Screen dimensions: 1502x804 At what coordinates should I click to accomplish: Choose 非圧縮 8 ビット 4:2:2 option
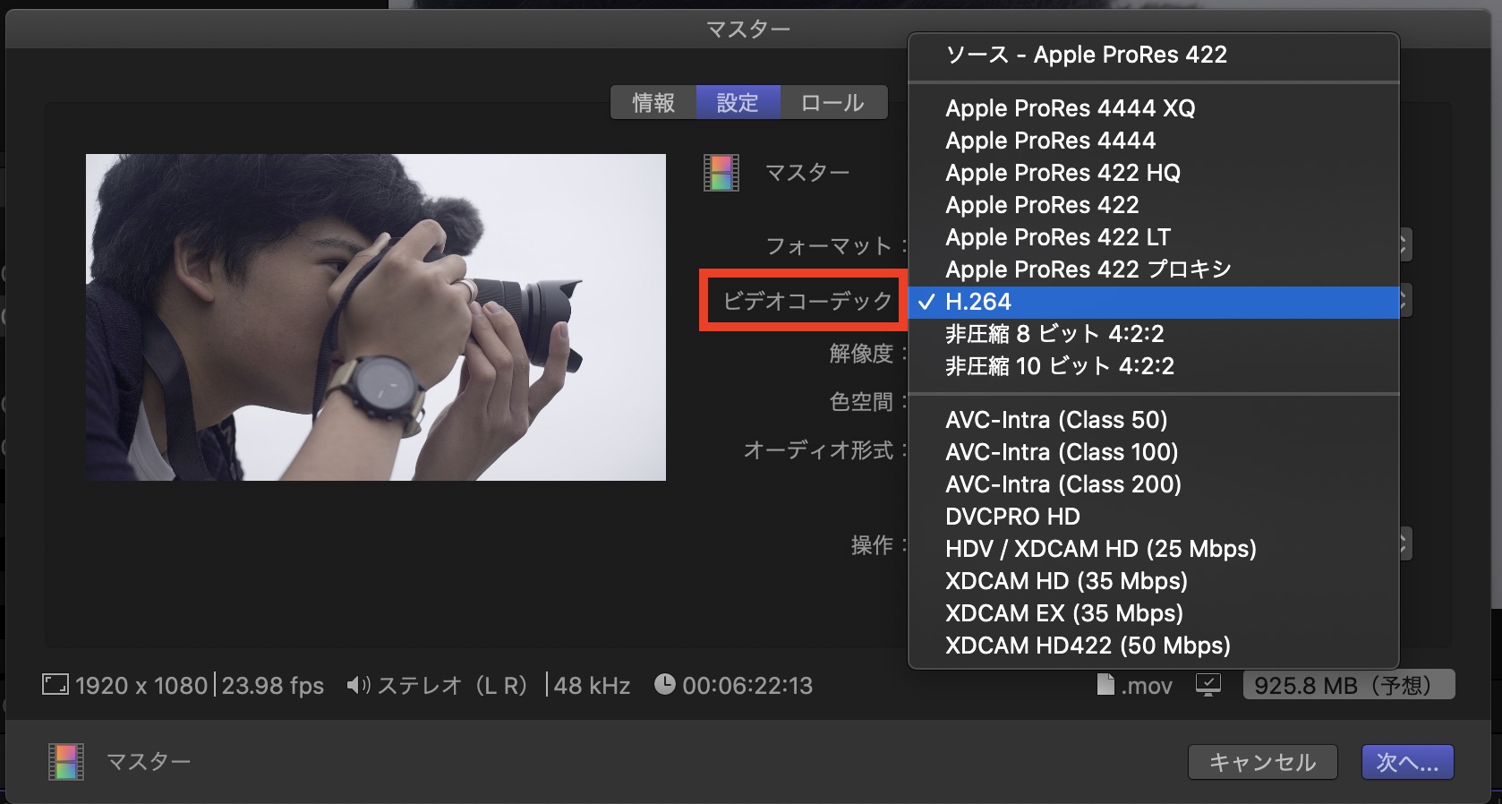(x=1153, y=334)
